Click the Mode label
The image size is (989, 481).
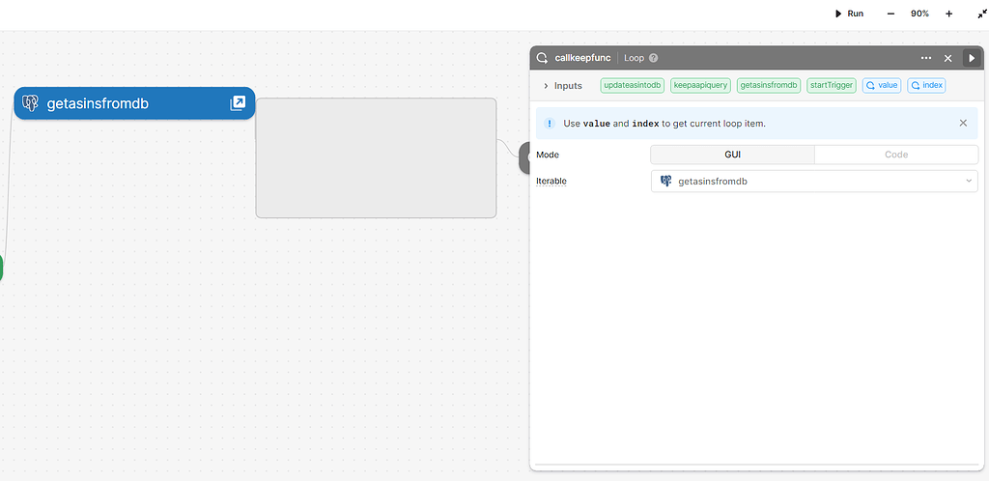point(548,155)
